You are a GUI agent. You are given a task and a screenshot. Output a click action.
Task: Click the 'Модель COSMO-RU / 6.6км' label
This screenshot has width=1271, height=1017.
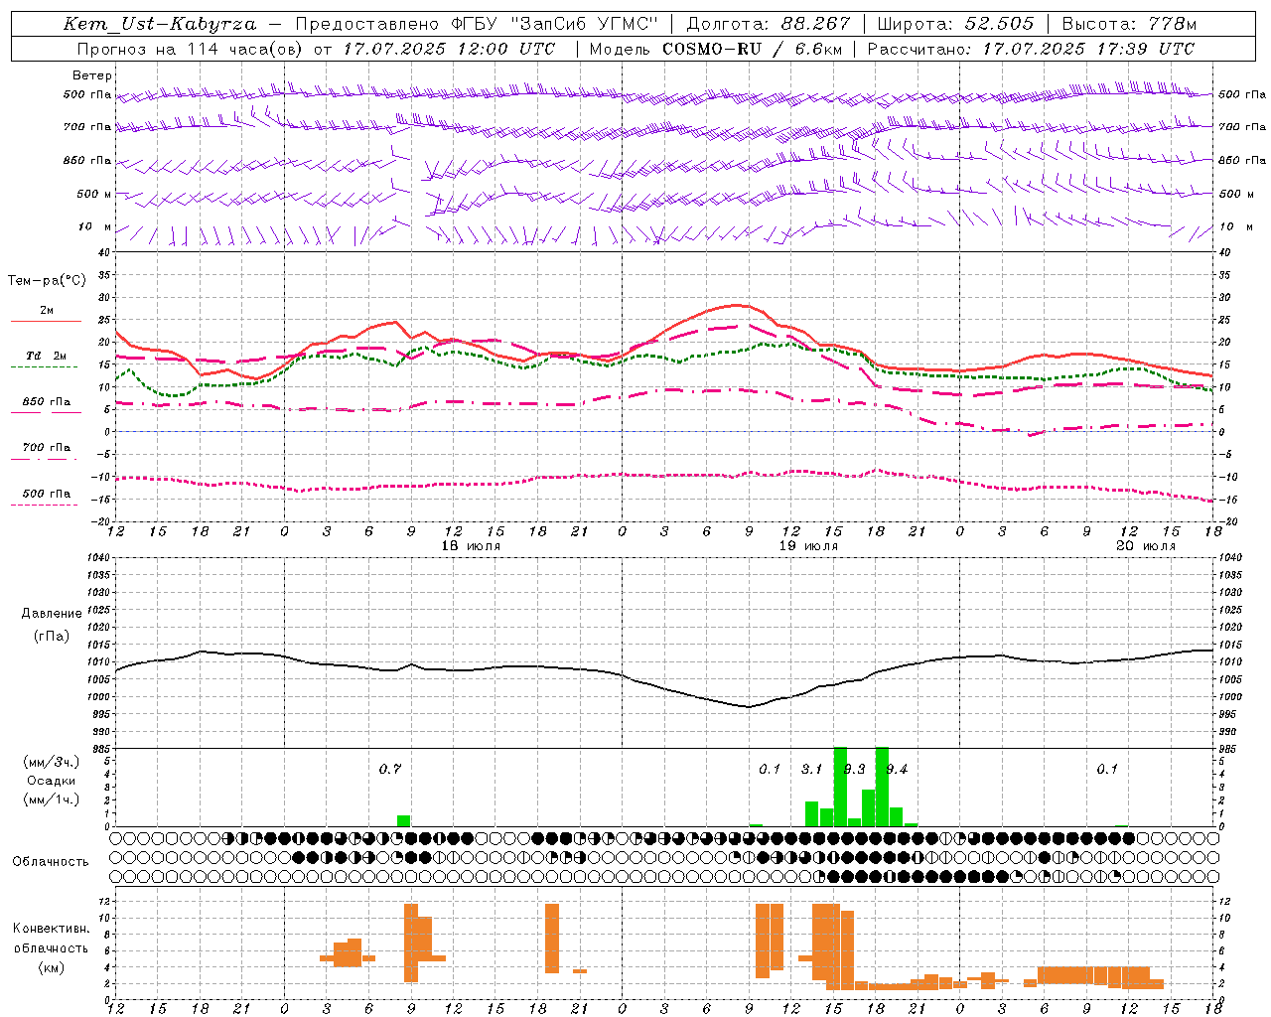716,49
